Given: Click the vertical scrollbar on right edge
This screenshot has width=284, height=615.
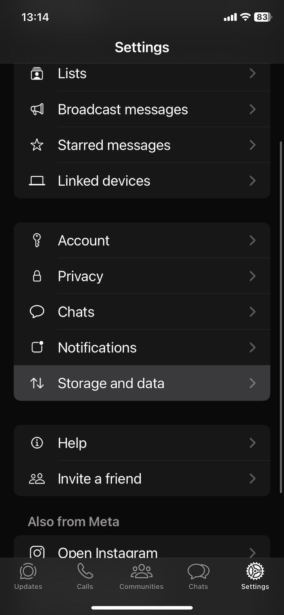Looking at the screenshot, I should pos(281,316).
